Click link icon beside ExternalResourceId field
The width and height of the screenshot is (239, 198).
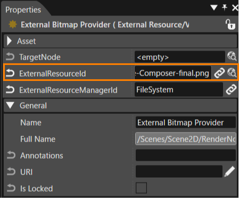(x=219, y=73)
